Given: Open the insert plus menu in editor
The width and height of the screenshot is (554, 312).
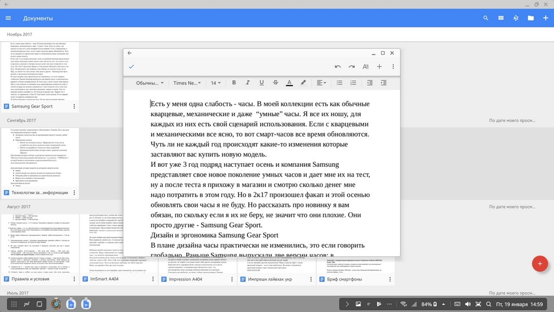Looking at the screenshot, I should (x=379, y=66).
